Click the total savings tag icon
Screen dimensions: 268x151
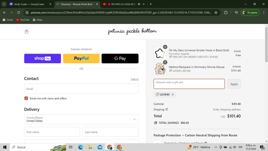[x=155, y=123]
